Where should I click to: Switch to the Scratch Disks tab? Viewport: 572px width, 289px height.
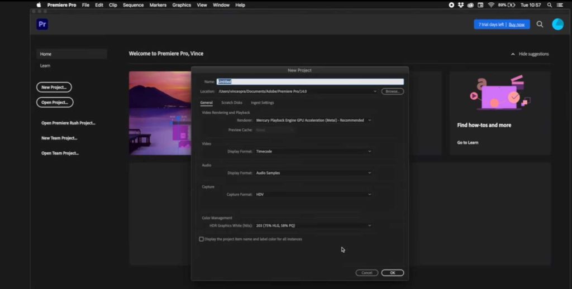coord(232,103)
